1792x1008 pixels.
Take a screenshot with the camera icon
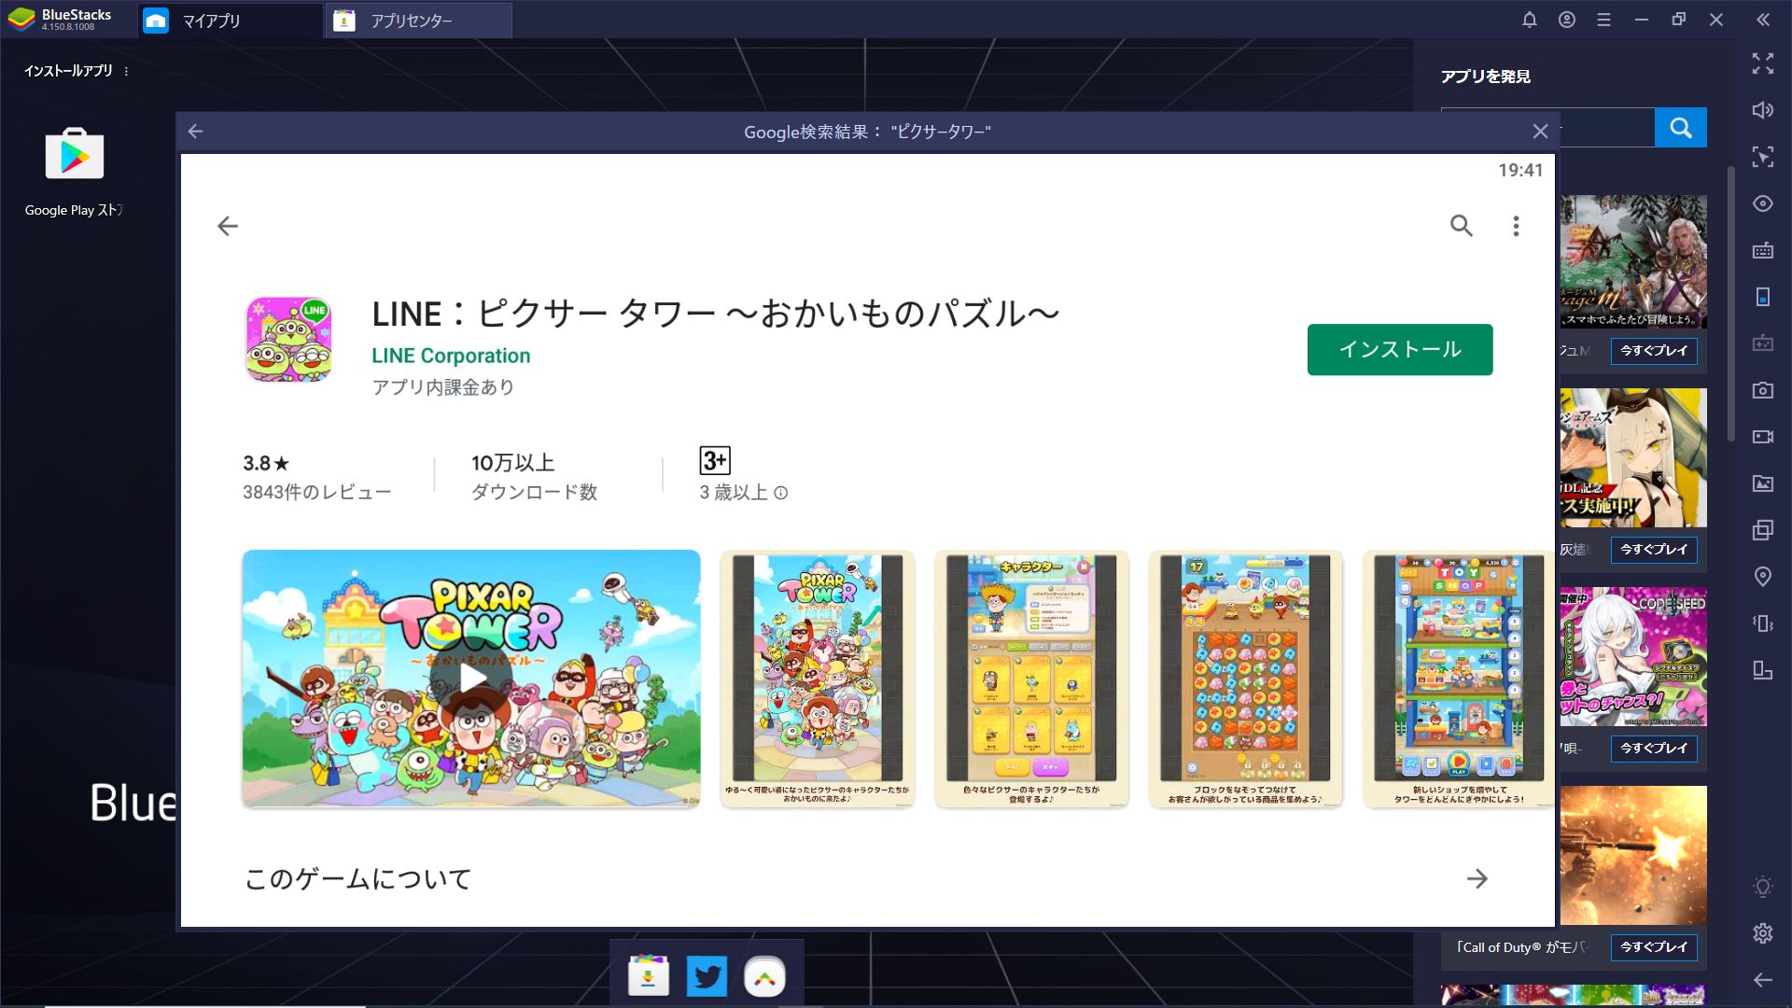(x=1762, y=390)
